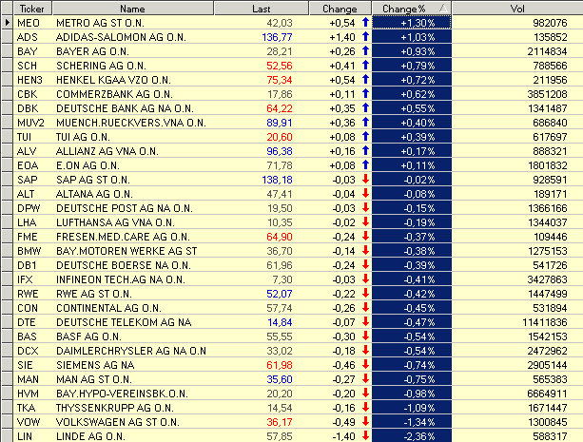This screenshot has width=583, height=442.
Task: Click the red down arrow in RWE AG row
Action: [x=365, y=293]
